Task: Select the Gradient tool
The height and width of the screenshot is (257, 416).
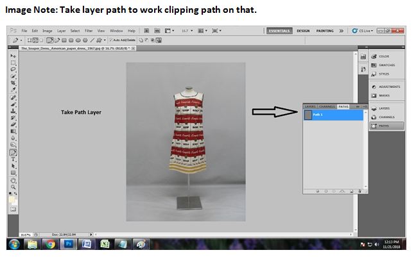Action: click(13, 131)
